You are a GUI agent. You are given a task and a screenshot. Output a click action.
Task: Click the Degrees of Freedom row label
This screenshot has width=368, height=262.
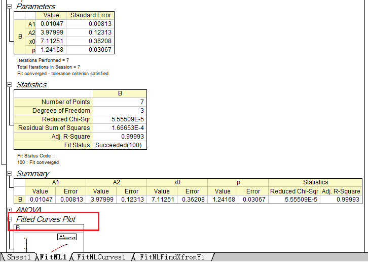(53, 111)
